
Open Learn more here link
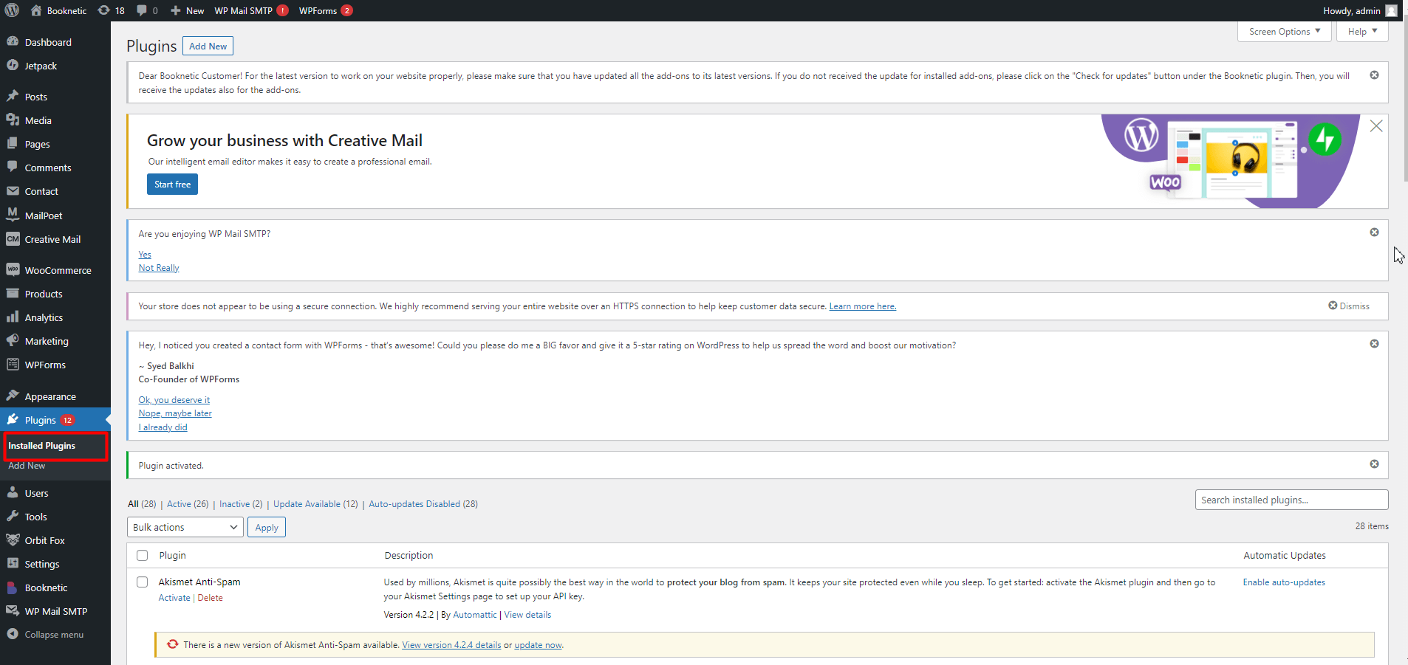click(862, 306)
